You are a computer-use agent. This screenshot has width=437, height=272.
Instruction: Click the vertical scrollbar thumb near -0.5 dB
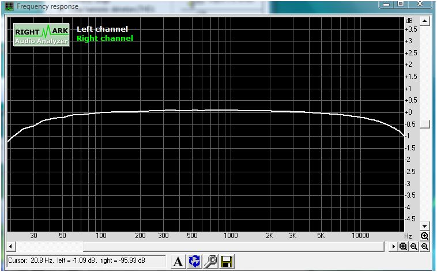[425, 124]
